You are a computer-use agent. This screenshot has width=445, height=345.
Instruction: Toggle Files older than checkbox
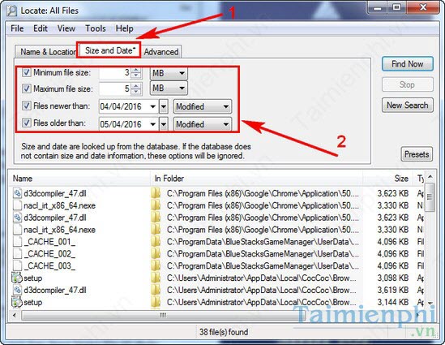27,123
